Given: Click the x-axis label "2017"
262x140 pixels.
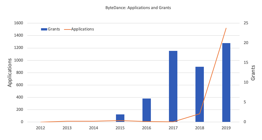Looking at the screenshot, I should click(173, 128).
